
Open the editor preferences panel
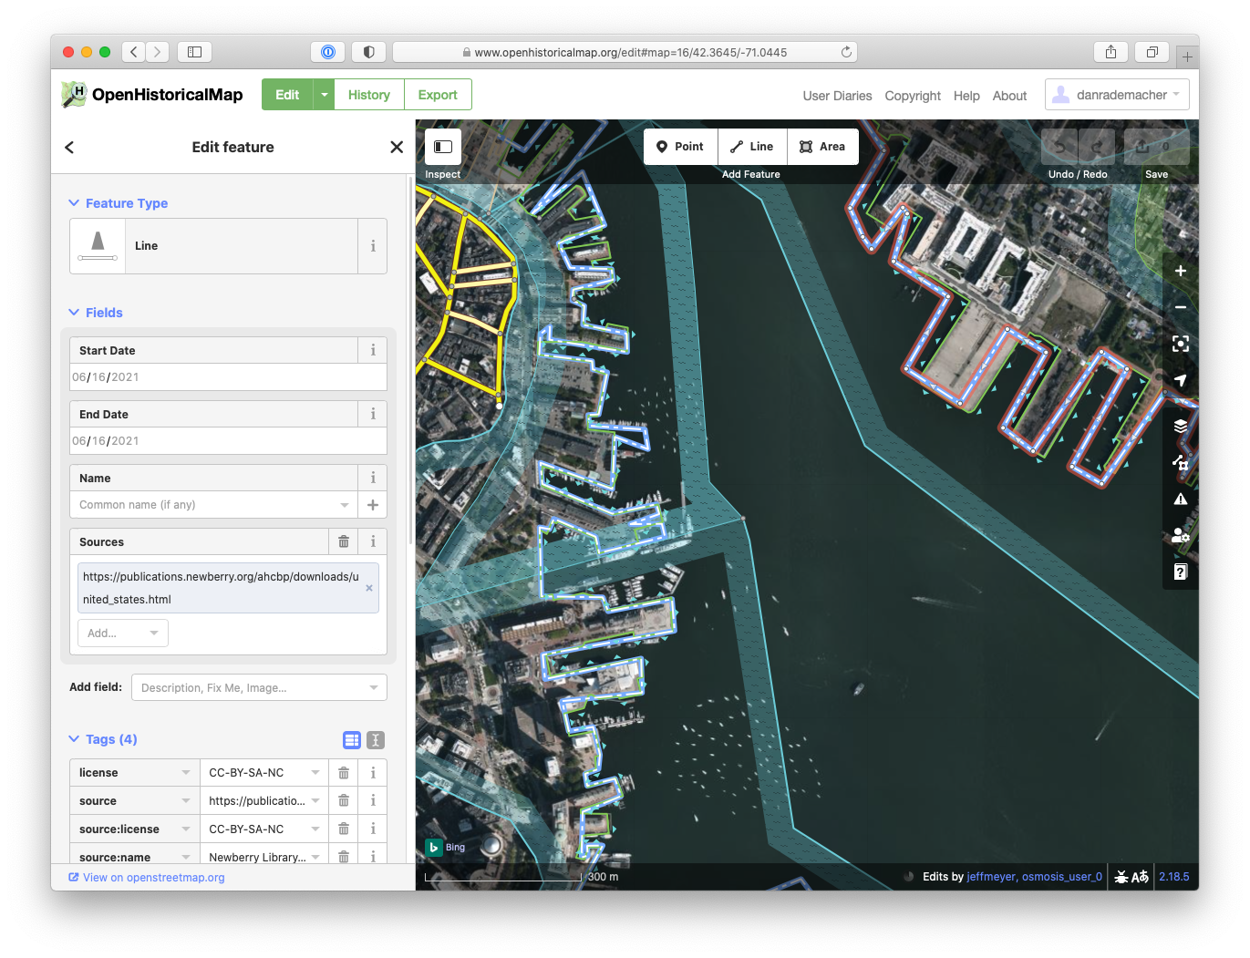(1180, 535)
